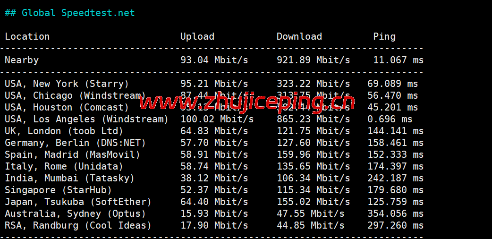Select USA, New York (Starry) entry

click(67, 84)
